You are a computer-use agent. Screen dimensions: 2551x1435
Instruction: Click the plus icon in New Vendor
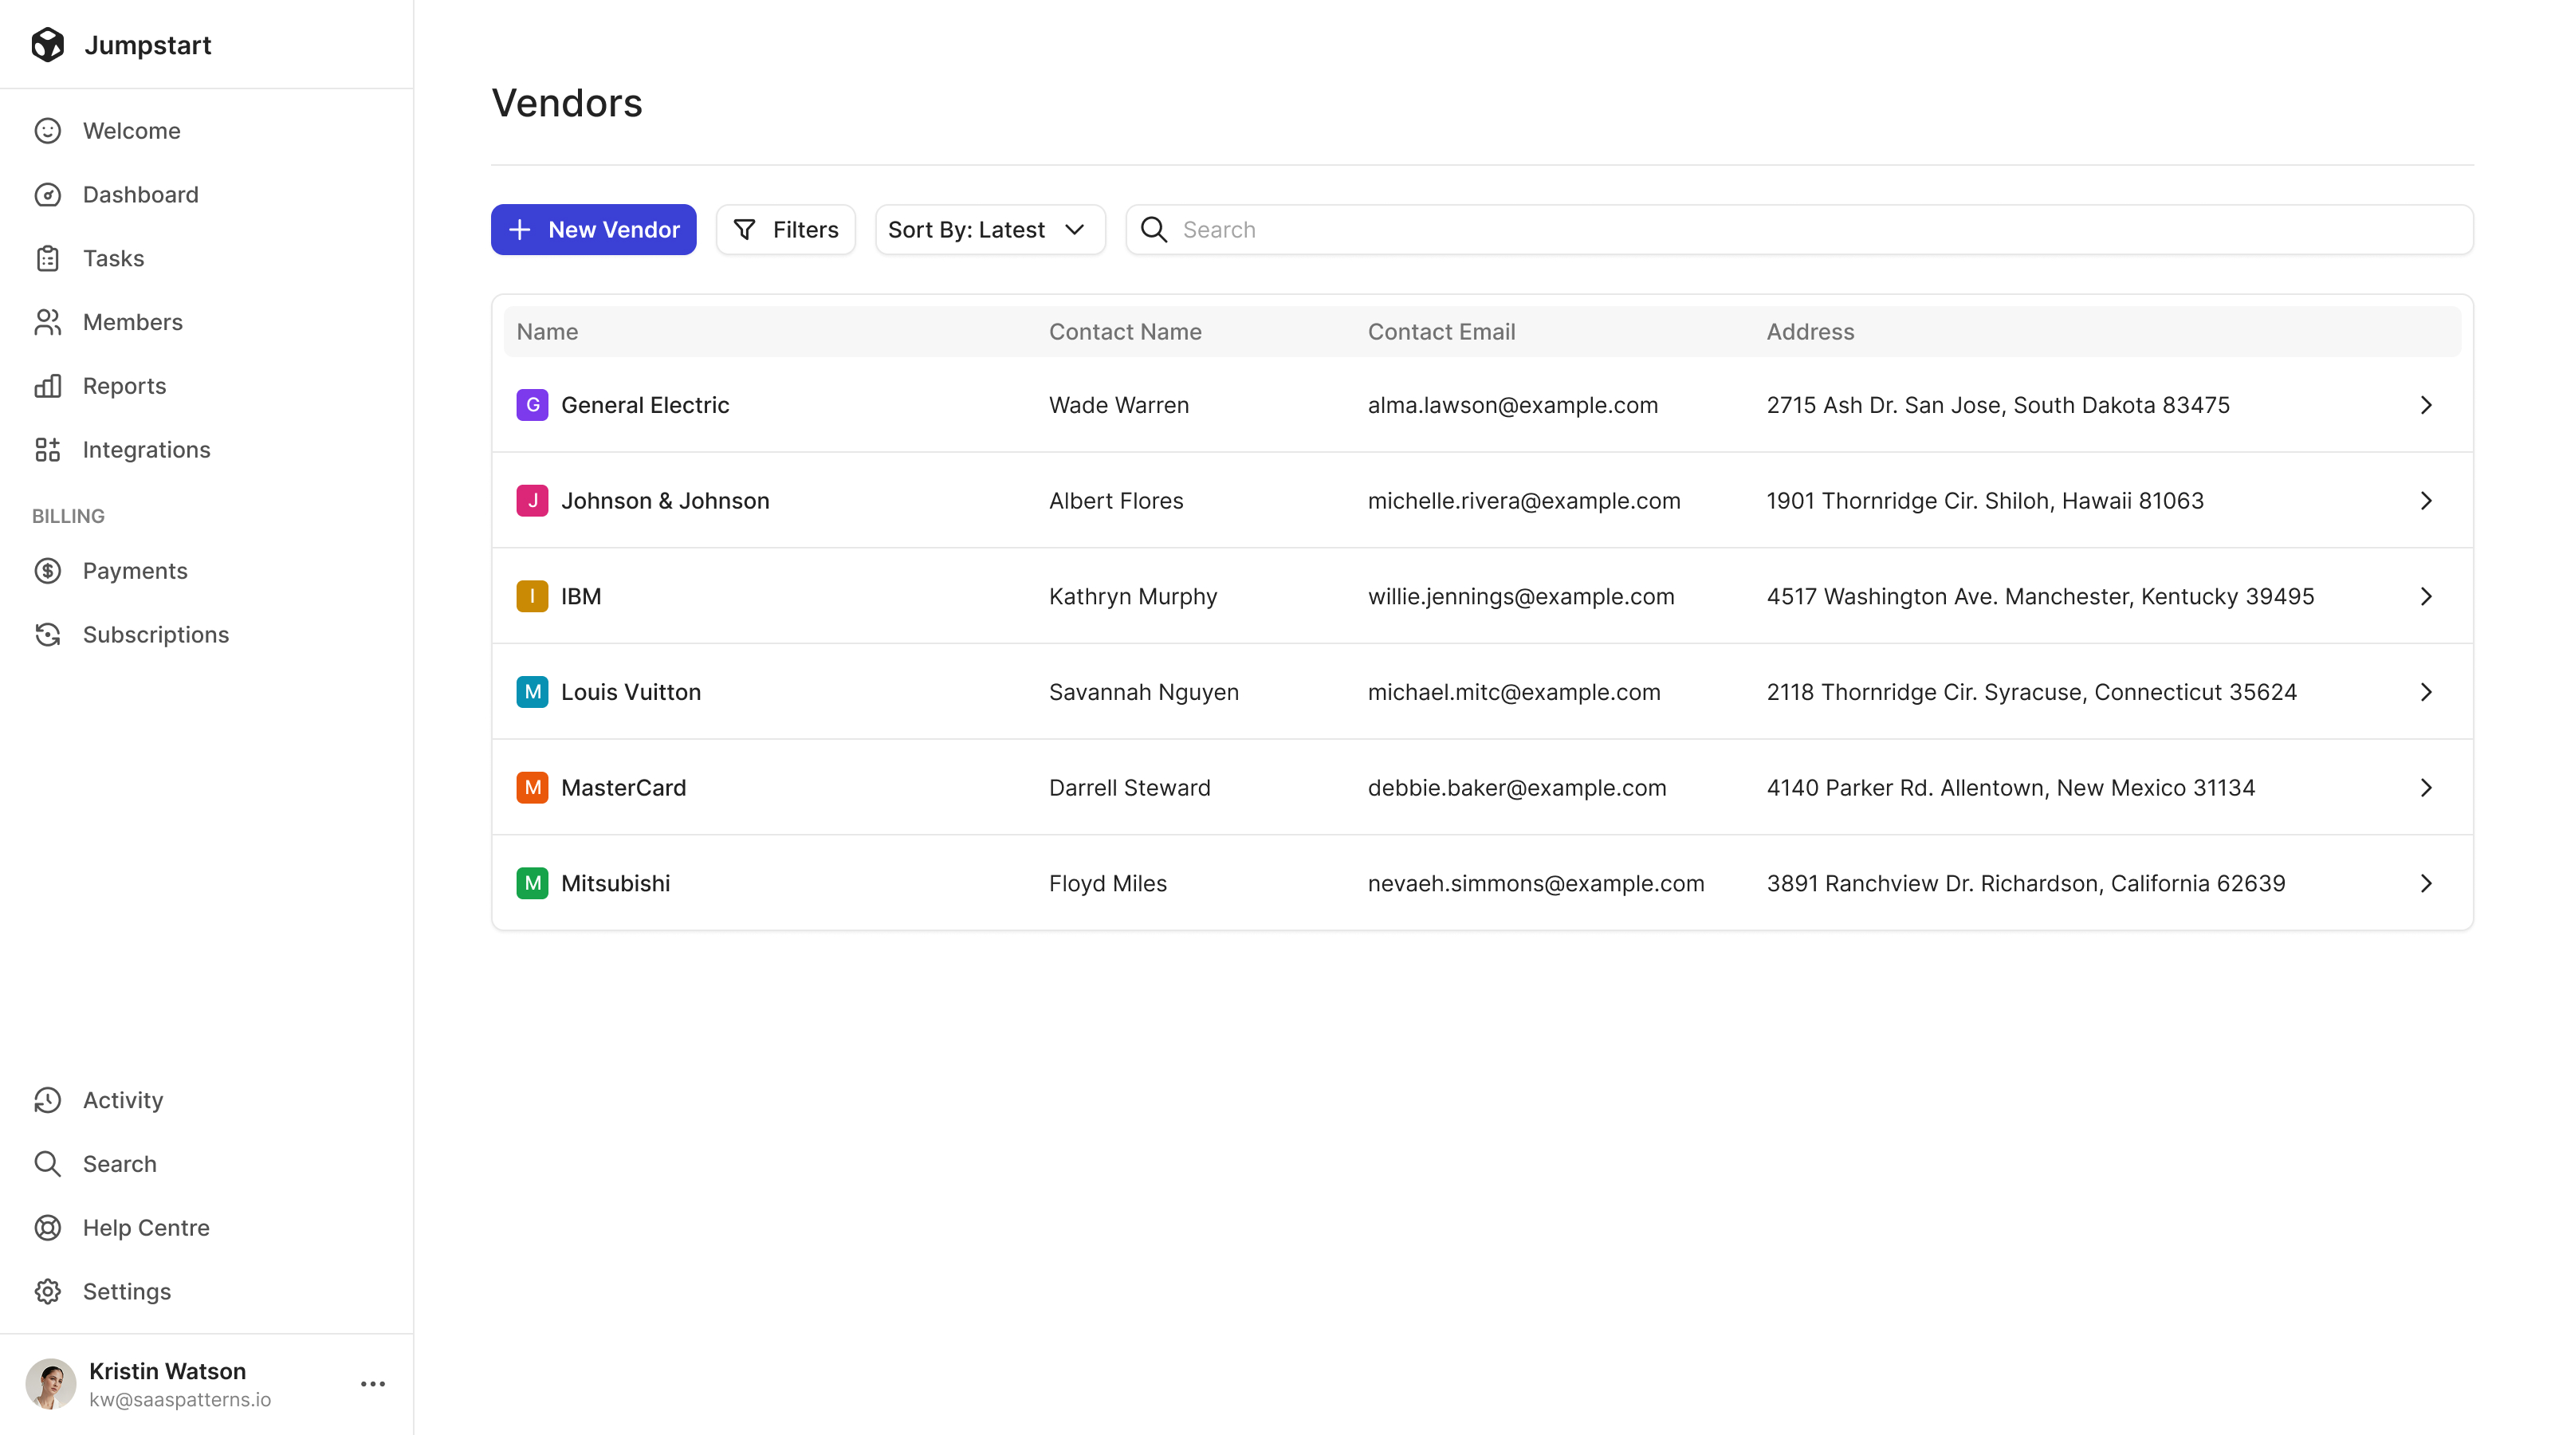520,230
